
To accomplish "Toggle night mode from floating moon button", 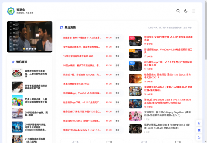I will [x=199, y=137].
